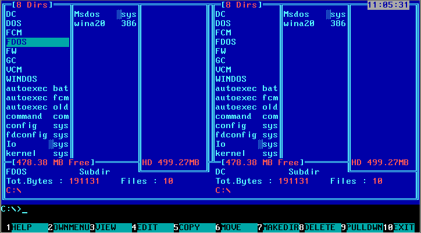Click left panel Tot.Bytes 191131 value
The image size is (421, 233).
click(84, 181)
